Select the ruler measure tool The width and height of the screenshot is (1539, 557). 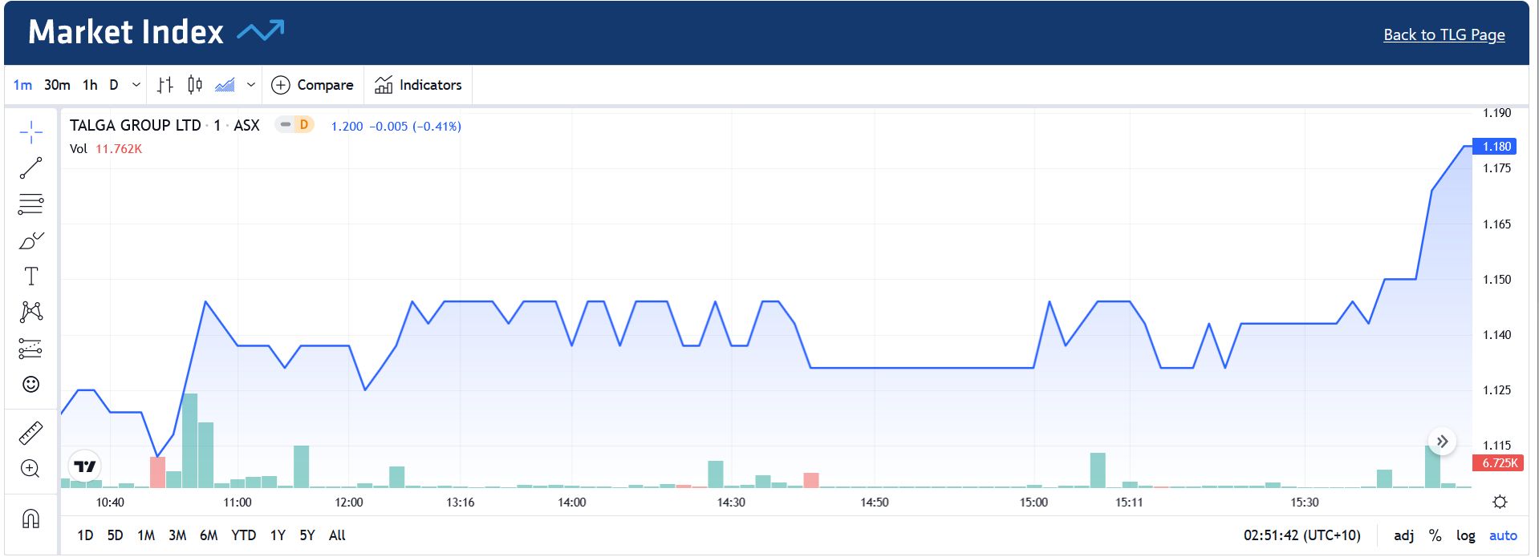30,434
